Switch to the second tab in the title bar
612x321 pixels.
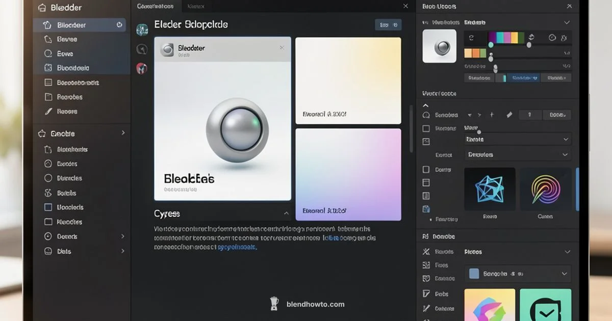click(x=195, y=7)
